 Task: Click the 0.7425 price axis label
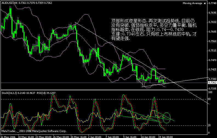(212, 70)
